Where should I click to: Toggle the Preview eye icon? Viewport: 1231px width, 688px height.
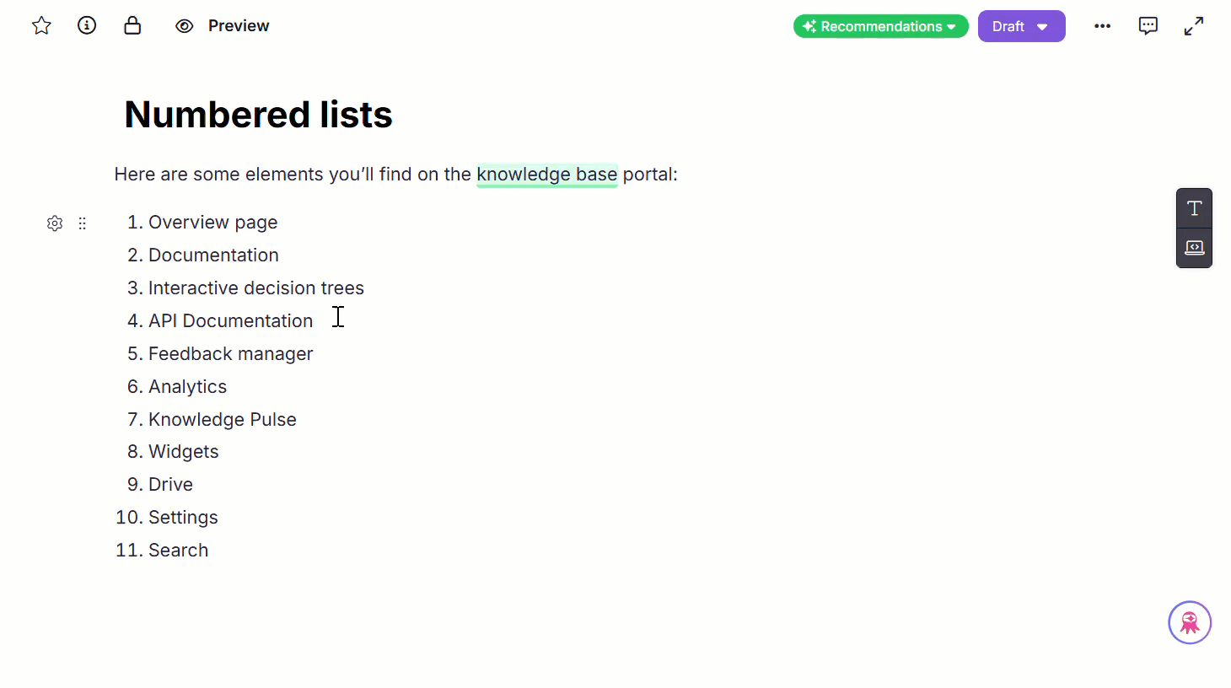[184, 26]
